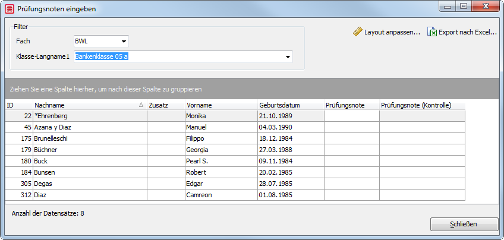The height and width of the screenshot is (240, 504).
Task: Click the Schließen button
Action: click(x=464, y=224)
